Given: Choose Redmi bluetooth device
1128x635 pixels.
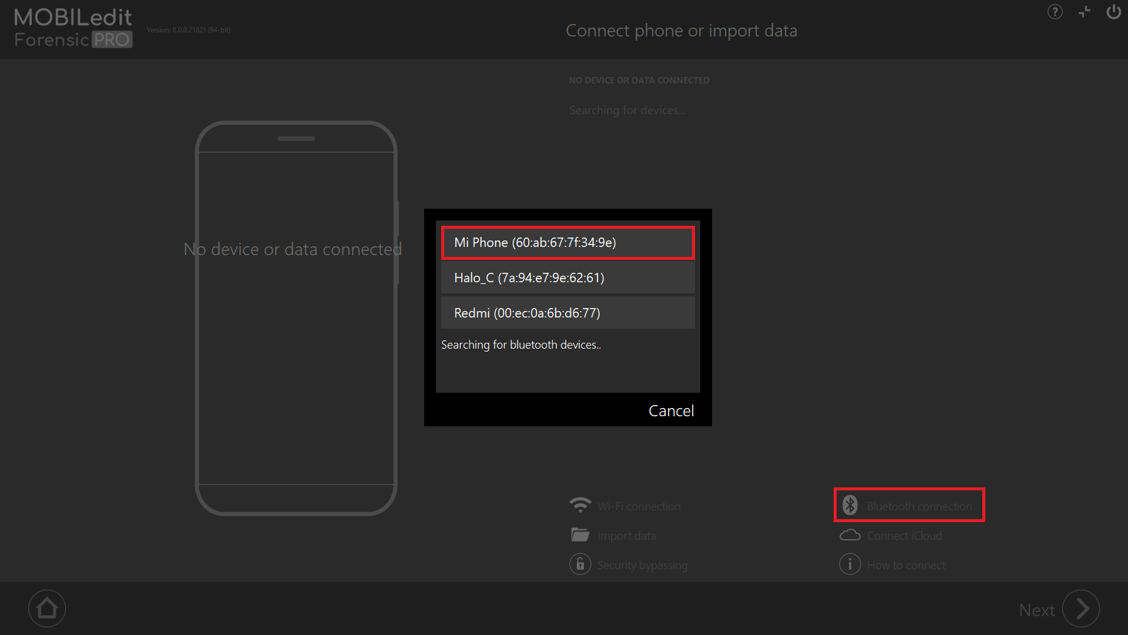Looking at the screenshot, I should tap(568, 313).
